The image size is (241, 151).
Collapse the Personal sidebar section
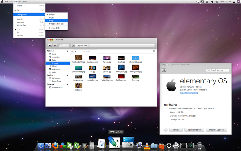pyautogui.click(x=67, y=51)
